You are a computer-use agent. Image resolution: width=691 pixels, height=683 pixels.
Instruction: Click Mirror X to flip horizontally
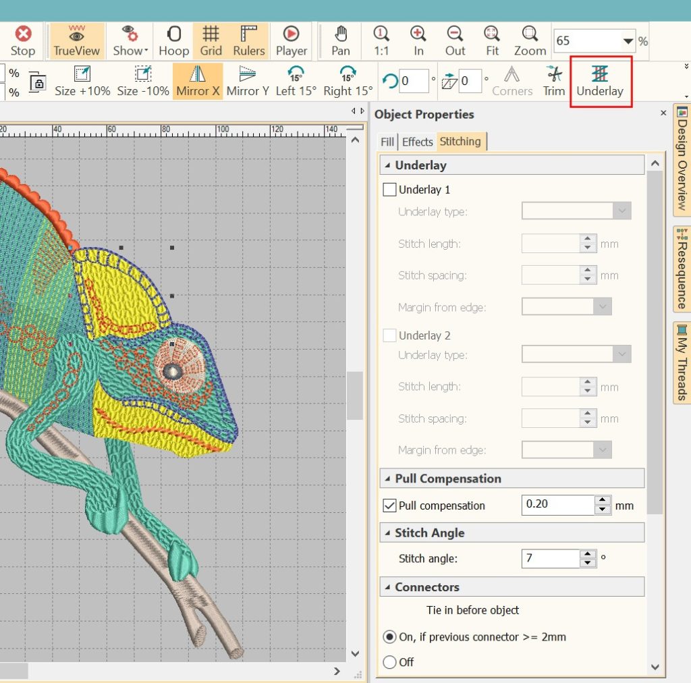pyautogui.click(x=198, y=81)
